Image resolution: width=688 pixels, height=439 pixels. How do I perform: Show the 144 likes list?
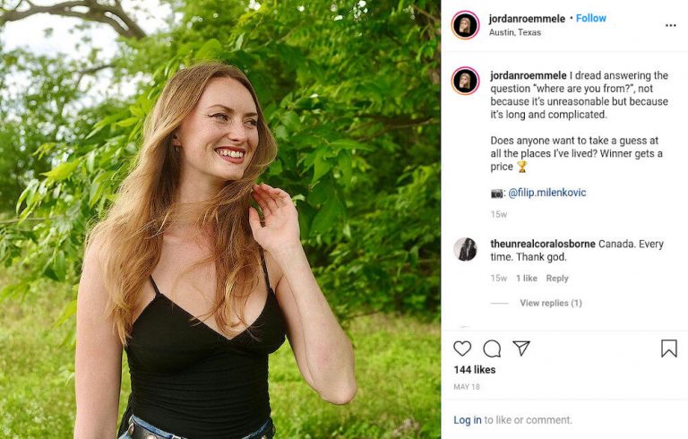click(475, 369)
